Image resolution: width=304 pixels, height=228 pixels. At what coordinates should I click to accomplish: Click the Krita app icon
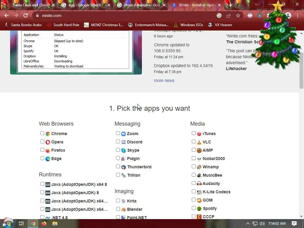click(123, 201)
